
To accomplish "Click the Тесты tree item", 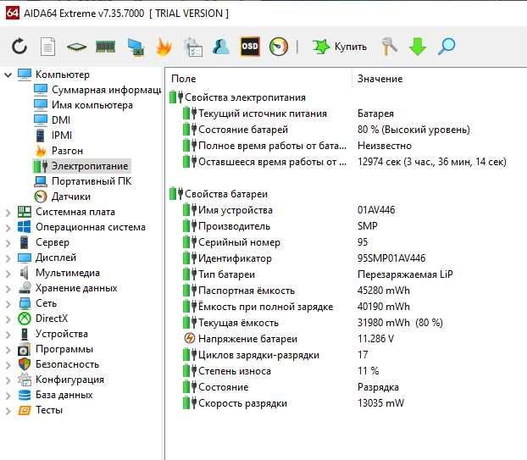I will point(49,410).
